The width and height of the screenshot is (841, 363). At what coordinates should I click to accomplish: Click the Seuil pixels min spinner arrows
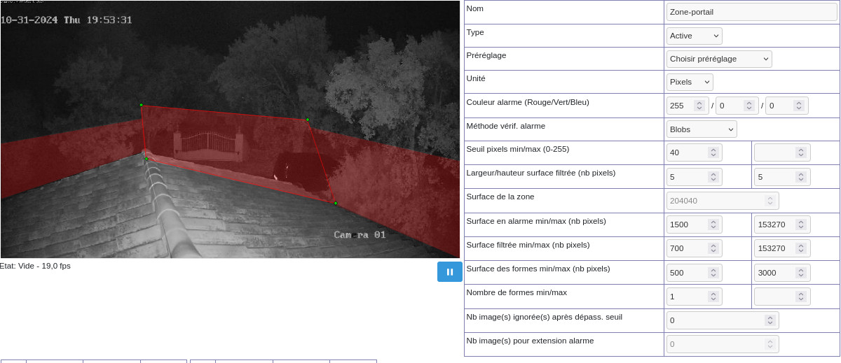click(712, 152)
